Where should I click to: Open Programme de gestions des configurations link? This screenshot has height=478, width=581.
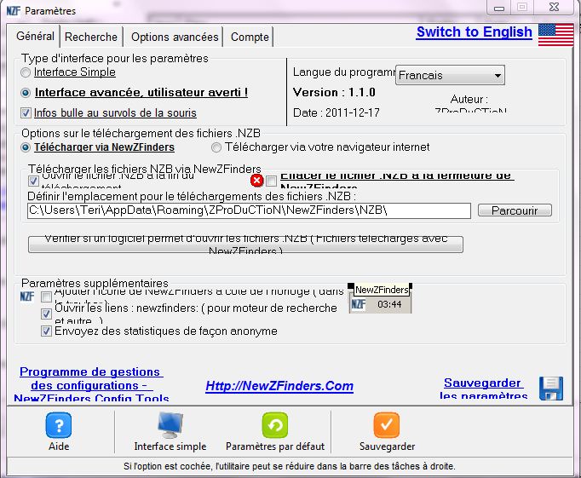click(x=91, y=384)
